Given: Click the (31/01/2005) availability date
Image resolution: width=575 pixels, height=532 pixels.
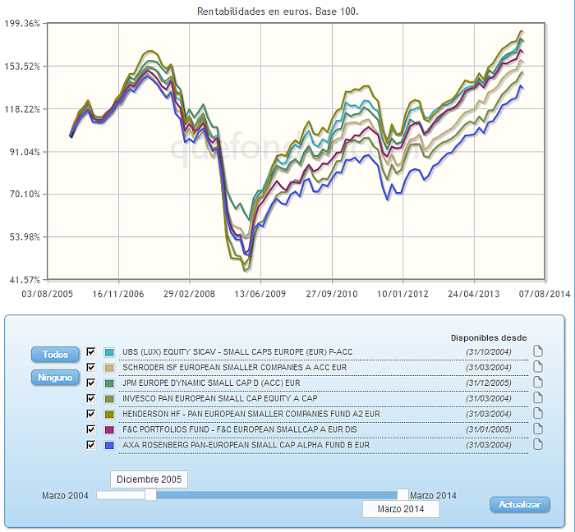Looking at the screenshot, I should [489, 429].
